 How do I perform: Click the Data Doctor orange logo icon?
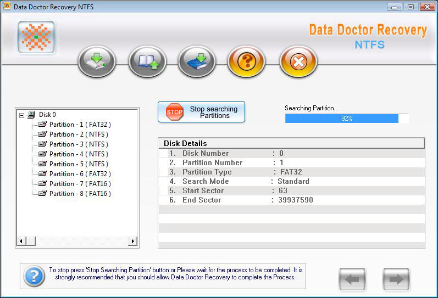point(36,37)
